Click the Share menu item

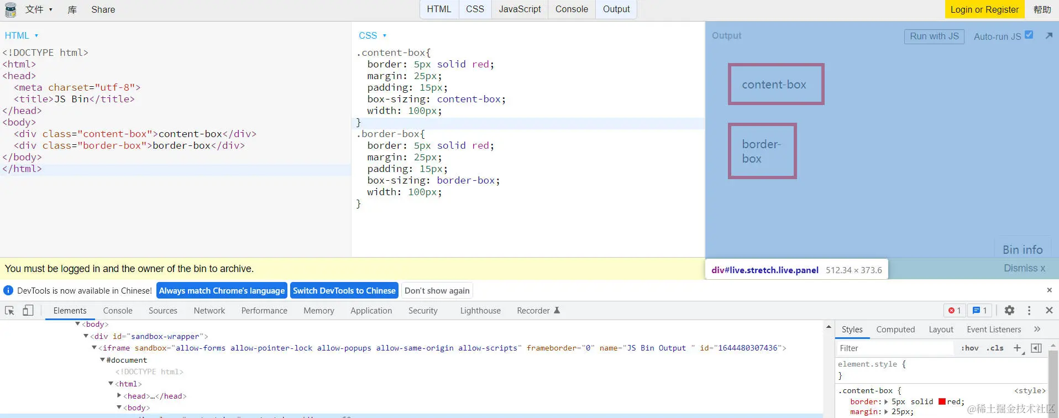(103, 9)
